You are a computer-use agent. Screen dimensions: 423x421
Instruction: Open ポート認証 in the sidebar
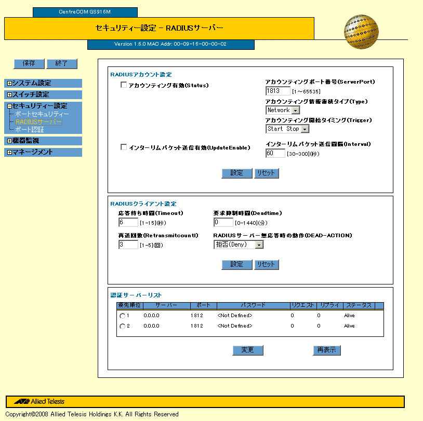coord(30,129)
